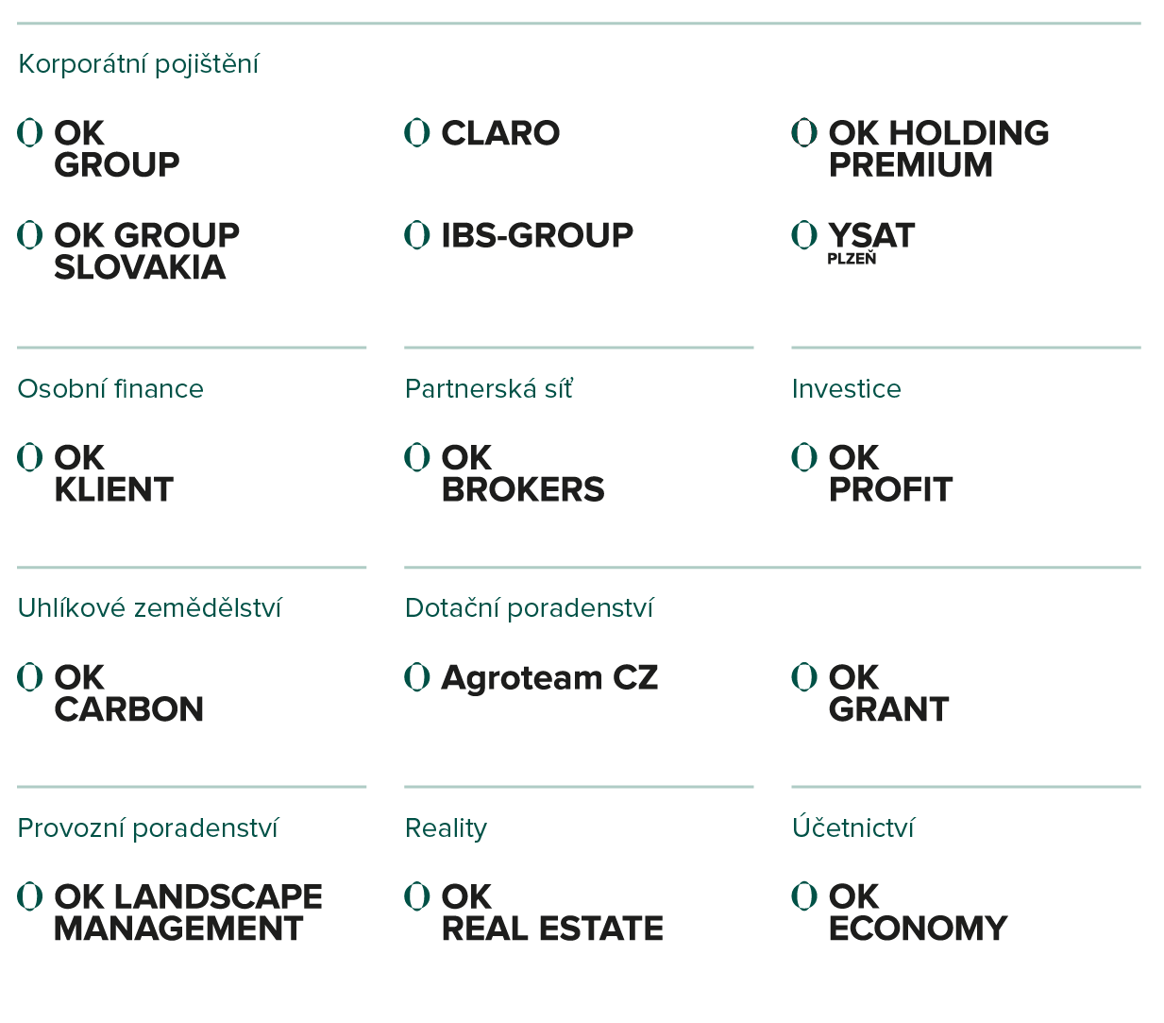Select the Korporátní pojištění category heading
Viewport: 1164px width, 1023px height.
pyautogui.click(x=138, y=64)
